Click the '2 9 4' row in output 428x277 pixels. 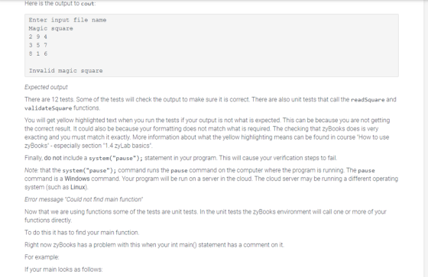point(38,37)
